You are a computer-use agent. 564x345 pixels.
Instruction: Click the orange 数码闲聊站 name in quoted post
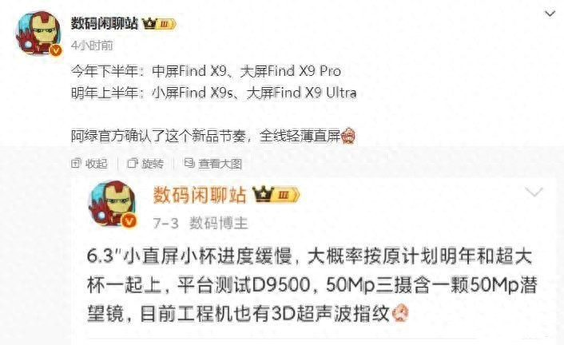[200, 195]
